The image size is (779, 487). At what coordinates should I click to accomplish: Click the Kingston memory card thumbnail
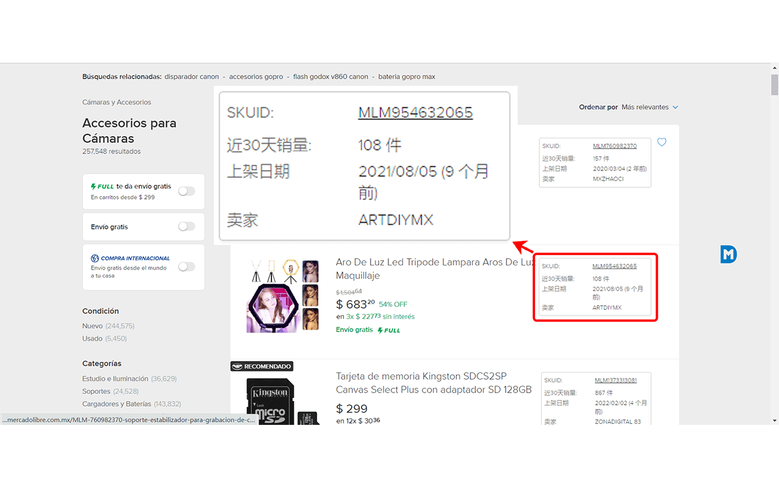click(283, 401)
